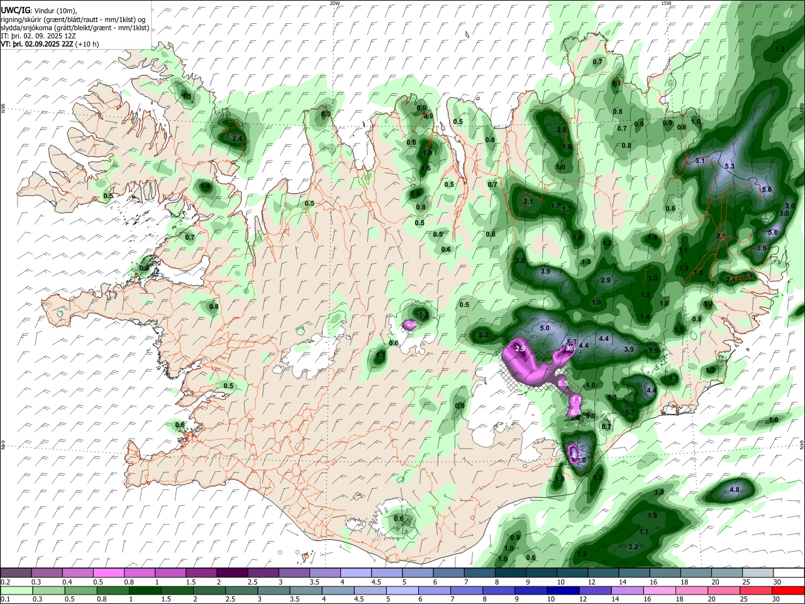Click the '5.3' precipitation value on the map
Viewport: 805px width, 604px height.
click(x=730, y=166)
